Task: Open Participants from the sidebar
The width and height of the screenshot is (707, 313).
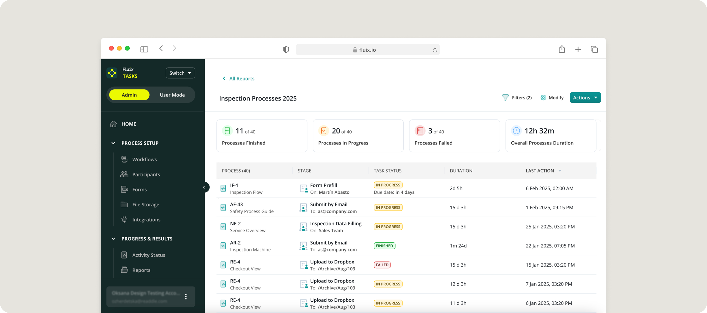Action: point(146,174)
